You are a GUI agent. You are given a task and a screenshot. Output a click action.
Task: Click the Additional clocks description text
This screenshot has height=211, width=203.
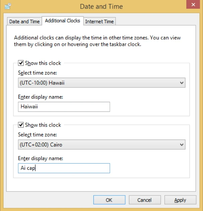pyautogui.click(x=97, y=41)
